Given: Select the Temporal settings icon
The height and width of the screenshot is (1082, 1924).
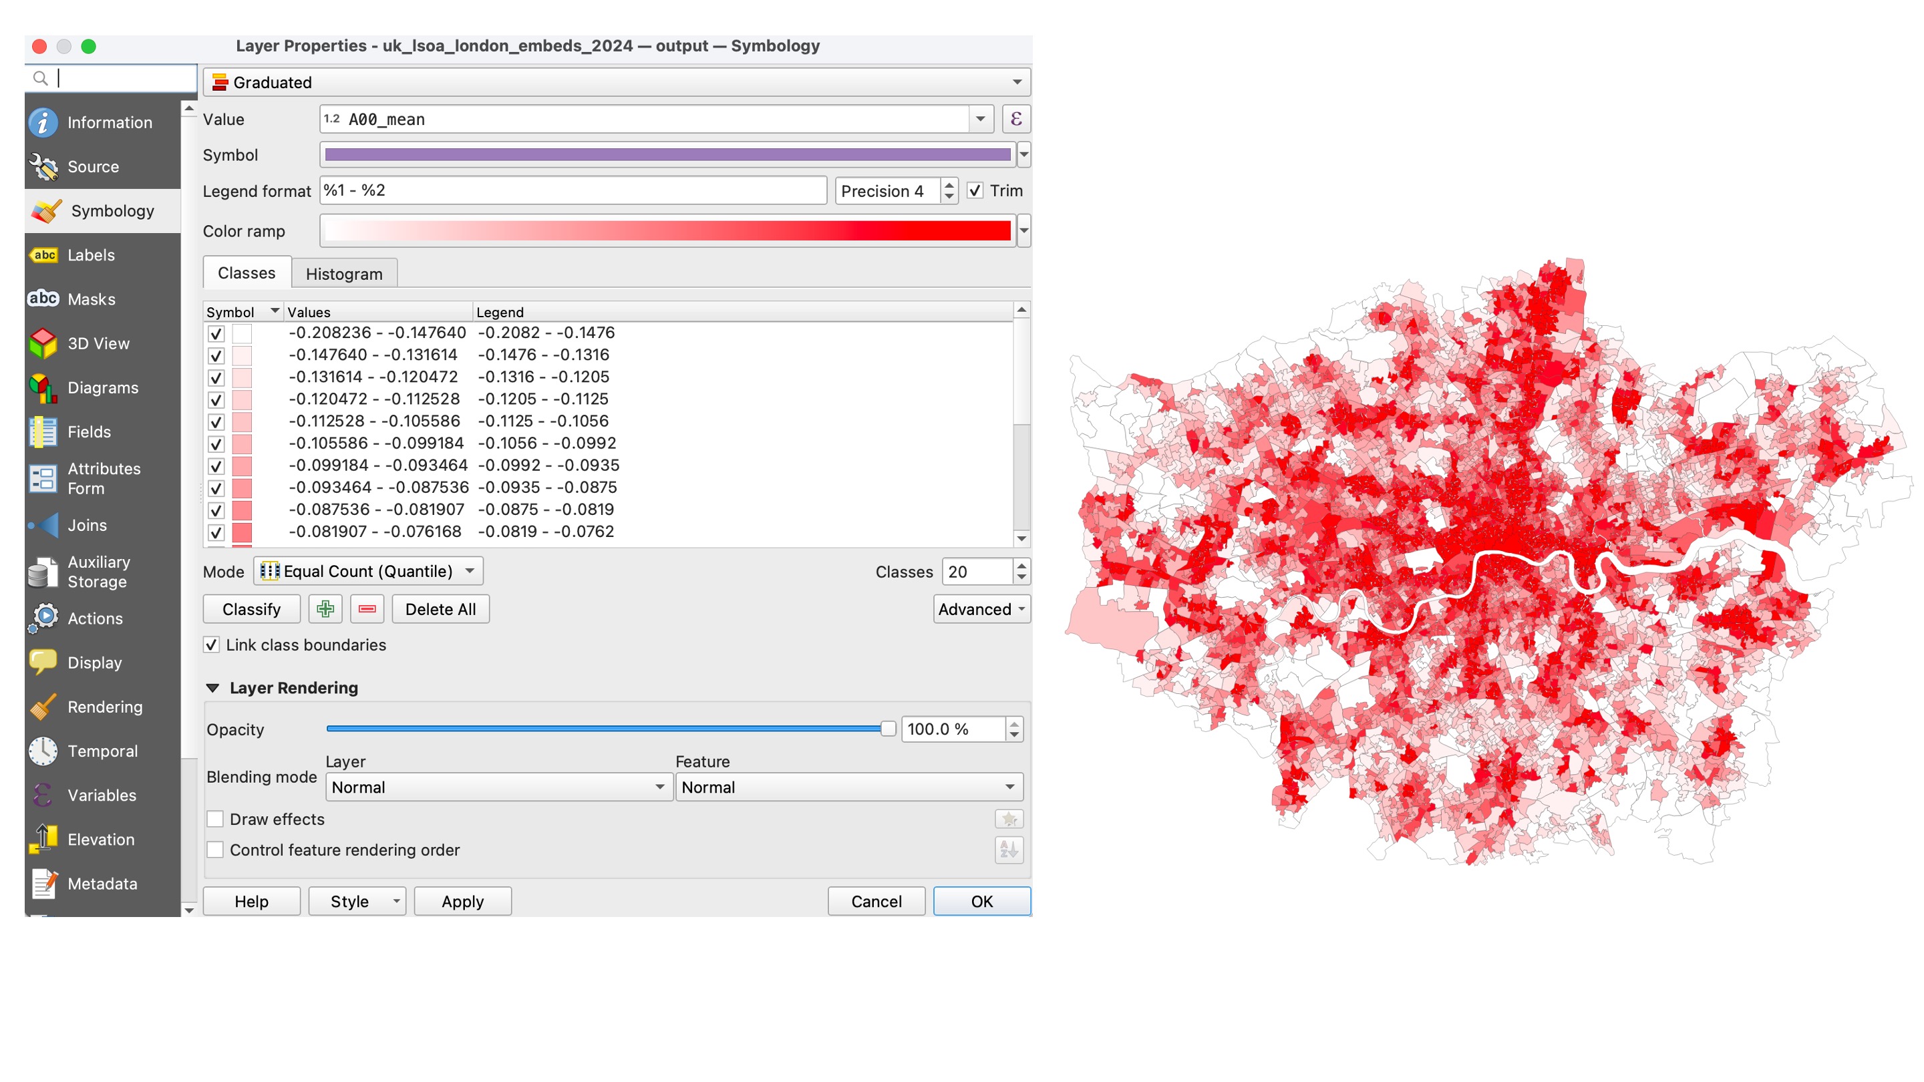Looking at the screenshot, I should [x=43, y=751].
